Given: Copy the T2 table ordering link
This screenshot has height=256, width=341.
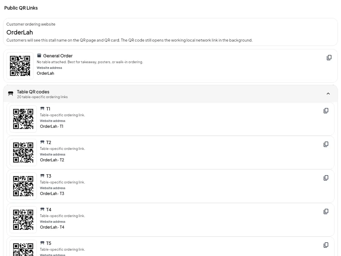Looking at the screenshot, I should coord(326,144).
